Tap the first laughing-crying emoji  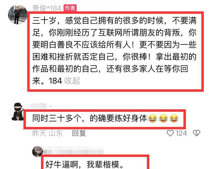(x=152, y=118)
